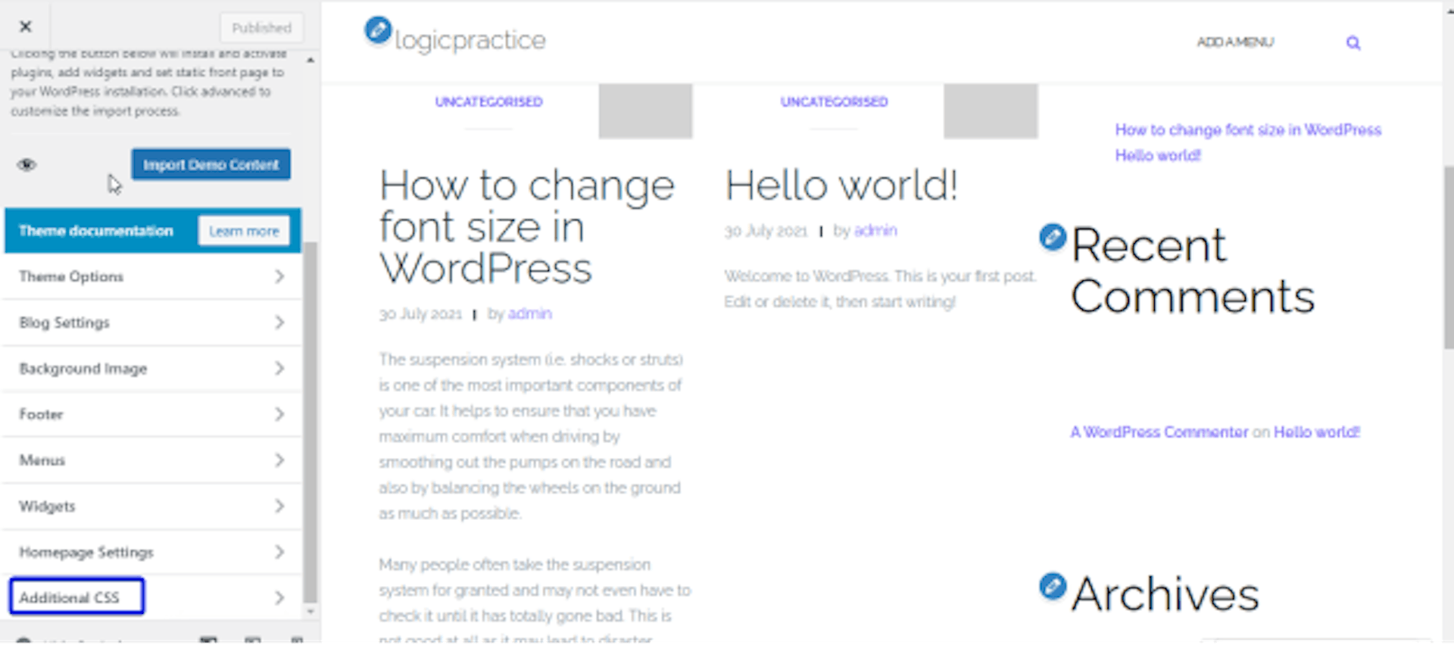
Task: Click Theme documentation label
Action: (x=96, y=231)
